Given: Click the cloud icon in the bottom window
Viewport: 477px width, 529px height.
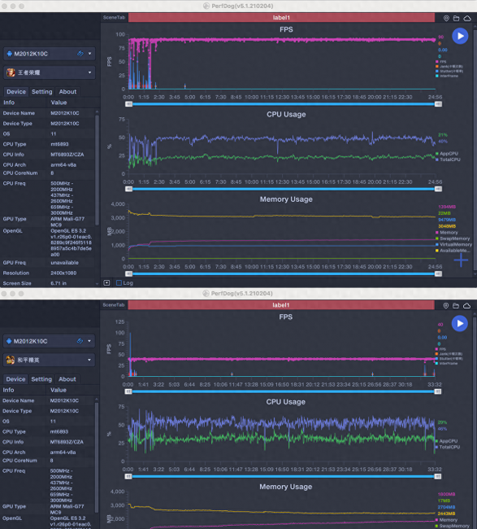Looking at the screenshot, I should click(466, 306).
